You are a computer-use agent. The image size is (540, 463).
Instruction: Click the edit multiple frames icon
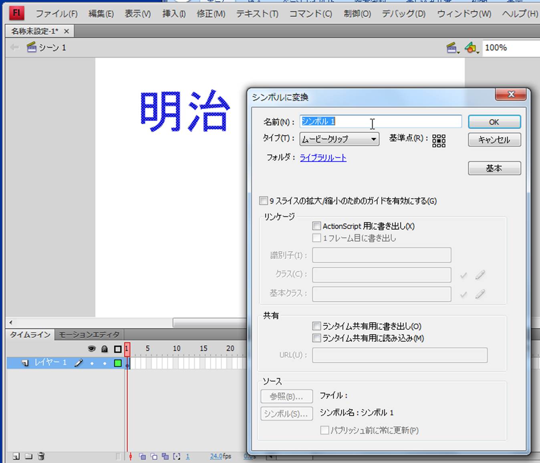click(x=165, y=456)
